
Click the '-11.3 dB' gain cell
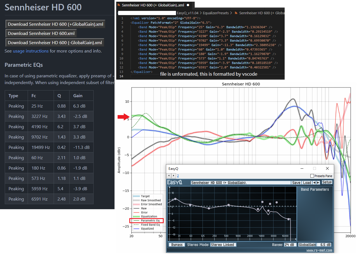tap(81, 147)
